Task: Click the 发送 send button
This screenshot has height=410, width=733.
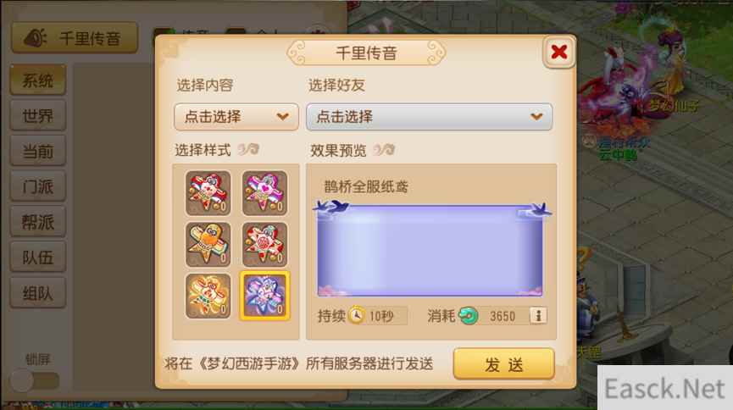Action: click(504, 363)
